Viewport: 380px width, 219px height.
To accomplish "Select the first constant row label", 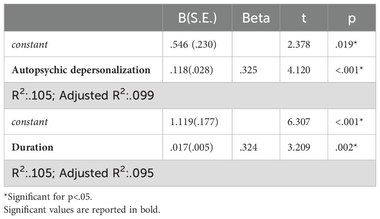I will click(30, 44).
